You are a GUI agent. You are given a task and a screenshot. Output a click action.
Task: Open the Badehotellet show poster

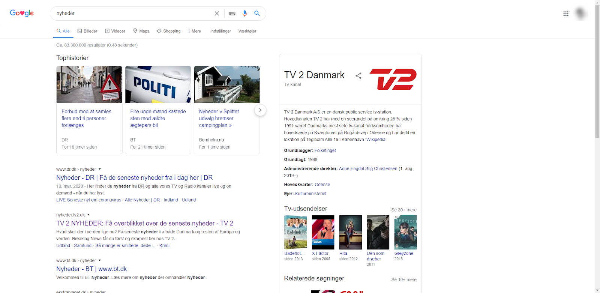point(295,232)
